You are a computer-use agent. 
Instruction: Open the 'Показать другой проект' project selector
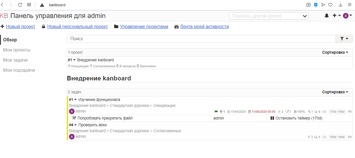[x=269, y=16]
